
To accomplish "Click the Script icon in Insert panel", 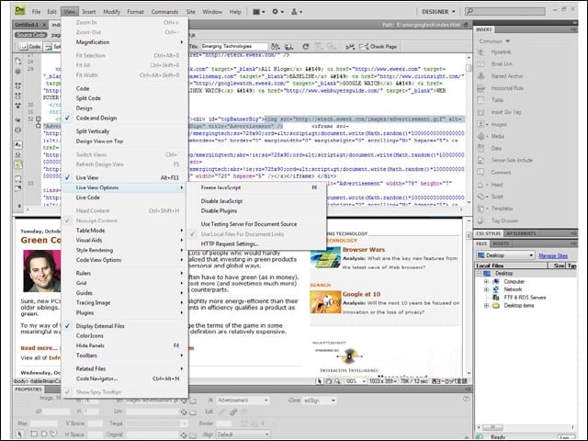I will click(481, 197).
